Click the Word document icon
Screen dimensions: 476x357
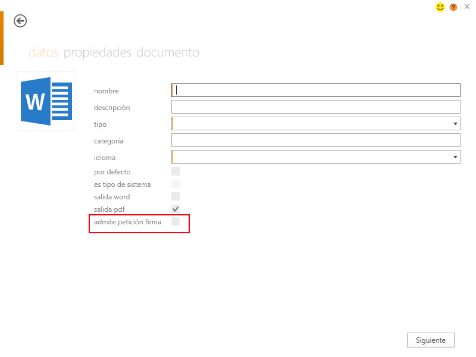click(46, 101)
